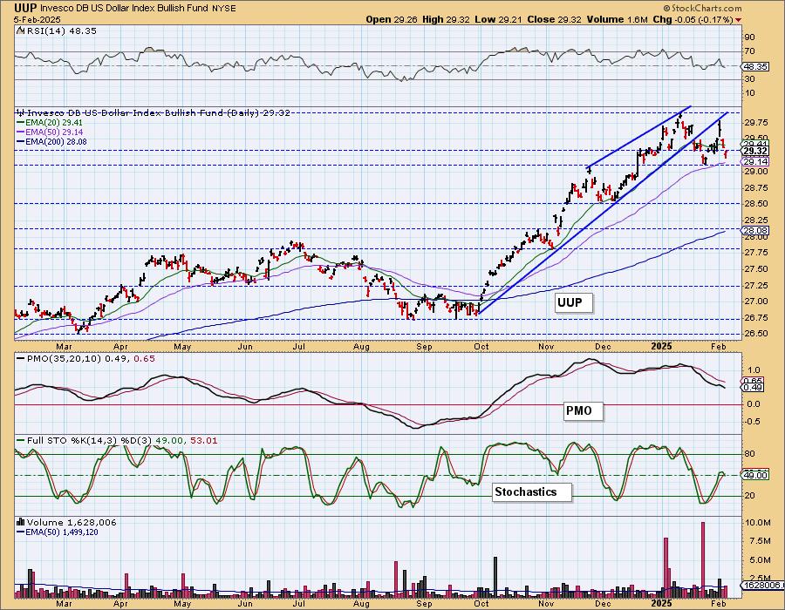Image resolution: width=785 pixels, height=610 pixels.
Task: Click the 80 level on the Stochastics axis
Action: point(749,454)
